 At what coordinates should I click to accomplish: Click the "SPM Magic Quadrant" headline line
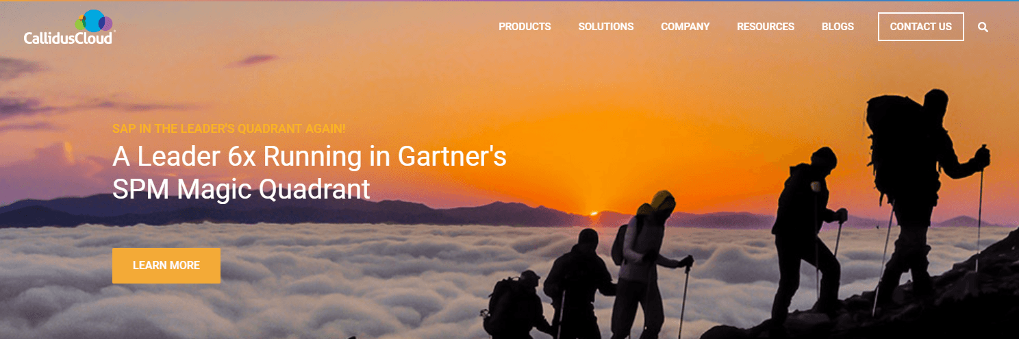pyautogui.click(x=241, y=189)
